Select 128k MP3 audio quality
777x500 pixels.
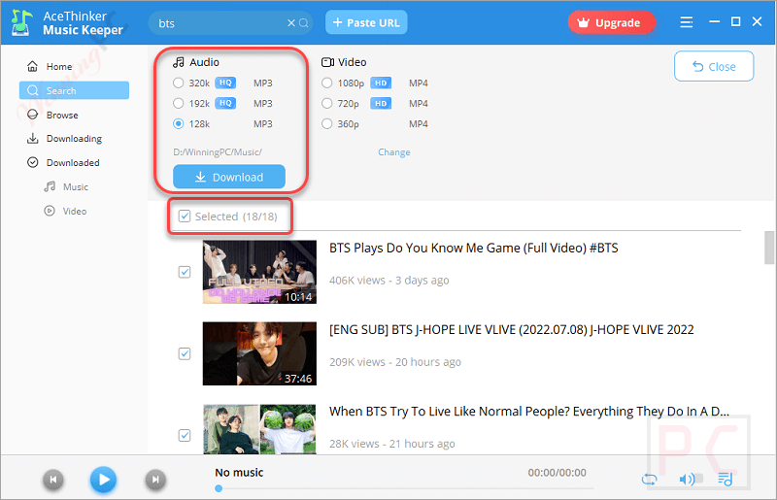(x=179, y=124)
